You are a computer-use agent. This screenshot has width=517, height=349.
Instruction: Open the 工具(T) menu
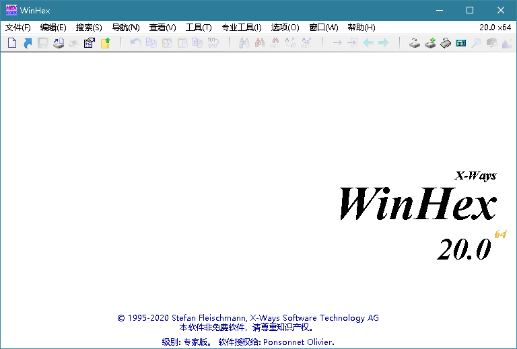[x=199, y=28]
